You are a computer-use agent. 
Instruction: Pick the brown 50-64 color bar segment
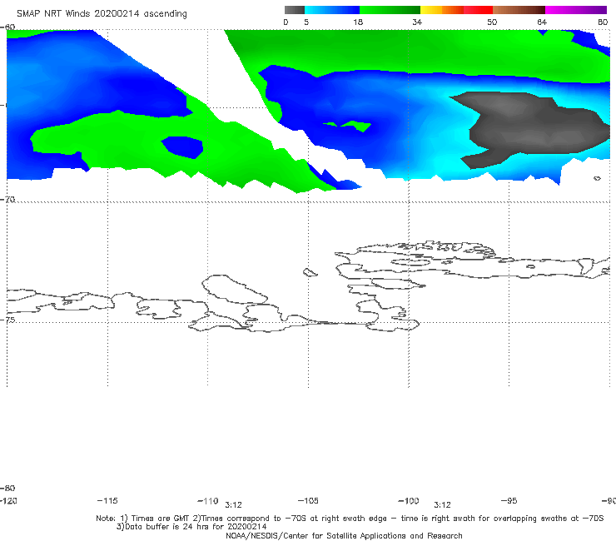click(519, 10)
